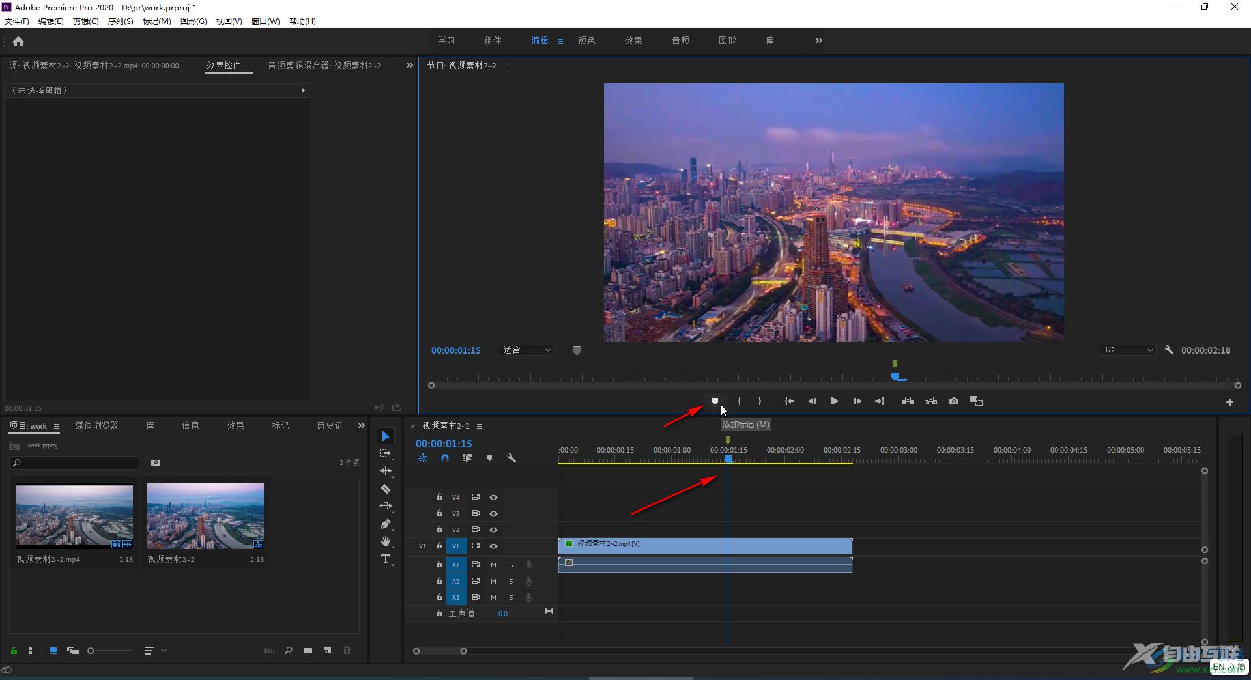This screenshot has height=680, width=1251.
Task: Expand source panel overflow chevrons
Action: point(409,65)
